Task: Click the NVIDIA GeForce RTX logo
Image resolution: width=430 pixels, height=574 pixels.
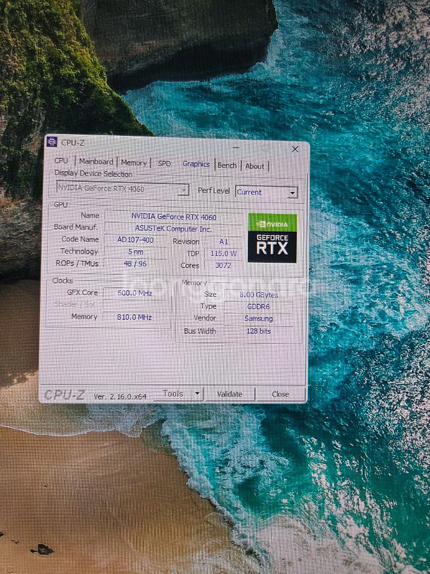Action: tap(272, 238)
